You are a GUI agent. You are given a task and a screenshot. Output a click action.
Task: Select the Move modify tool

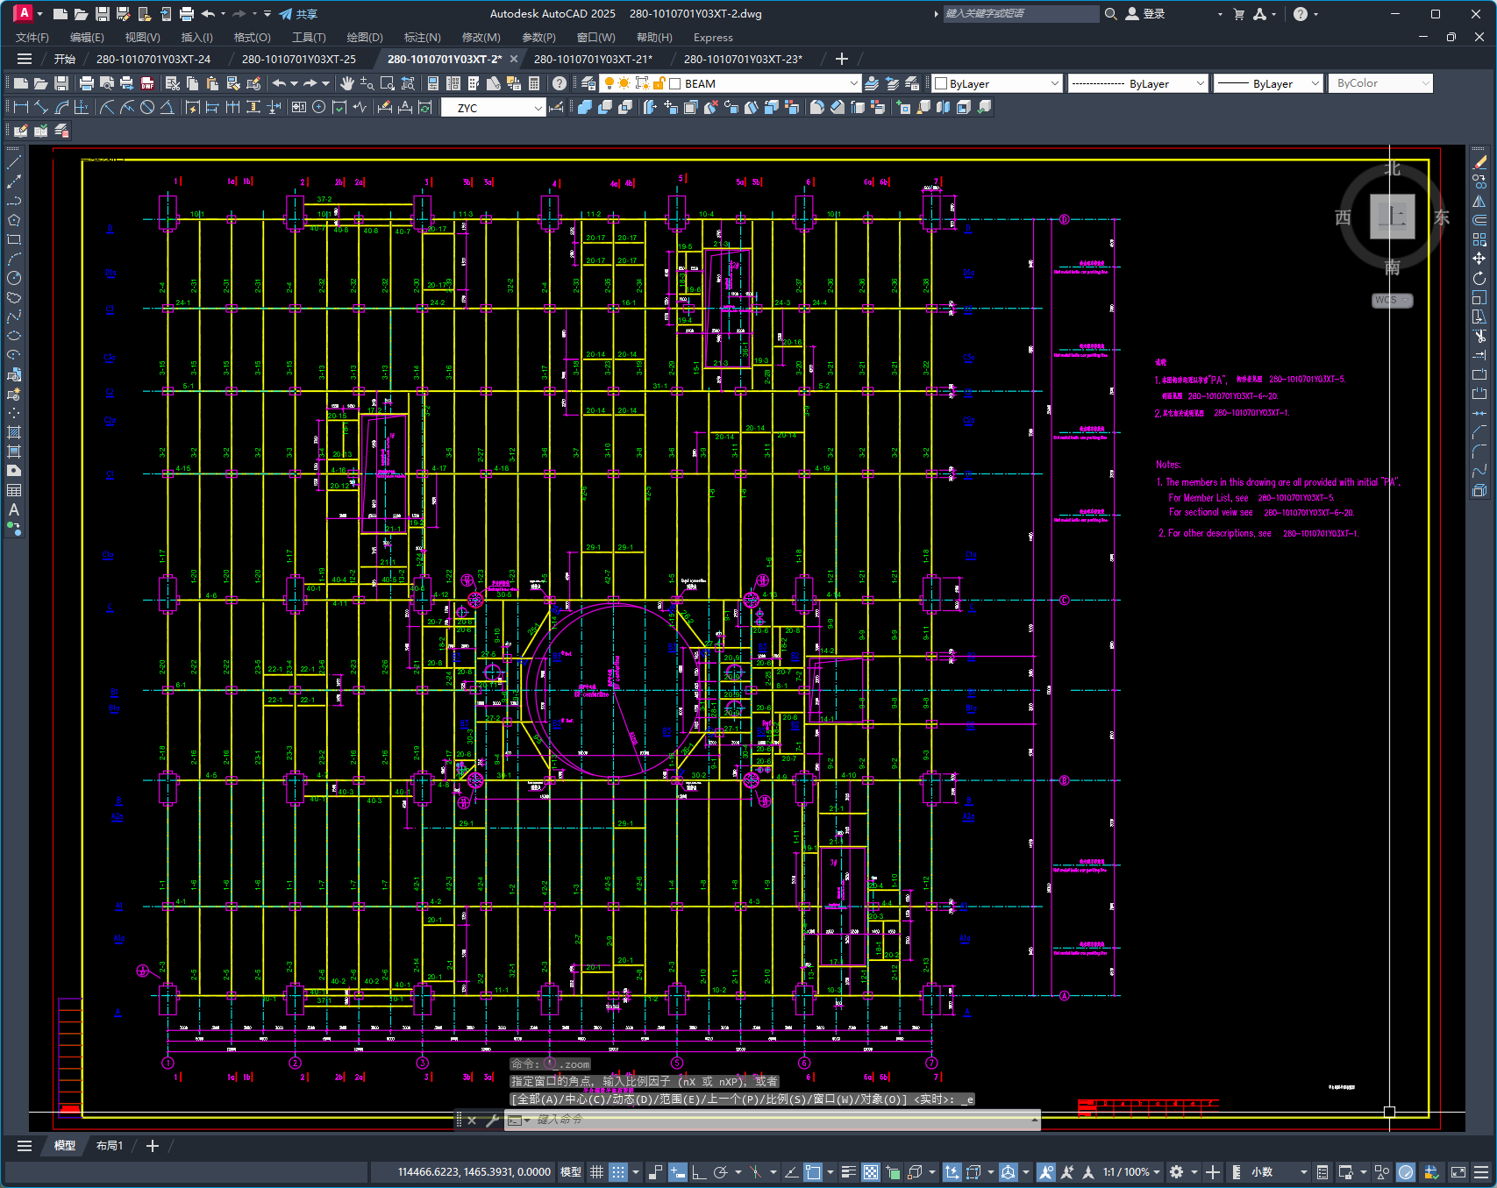tap(1479, 259)
